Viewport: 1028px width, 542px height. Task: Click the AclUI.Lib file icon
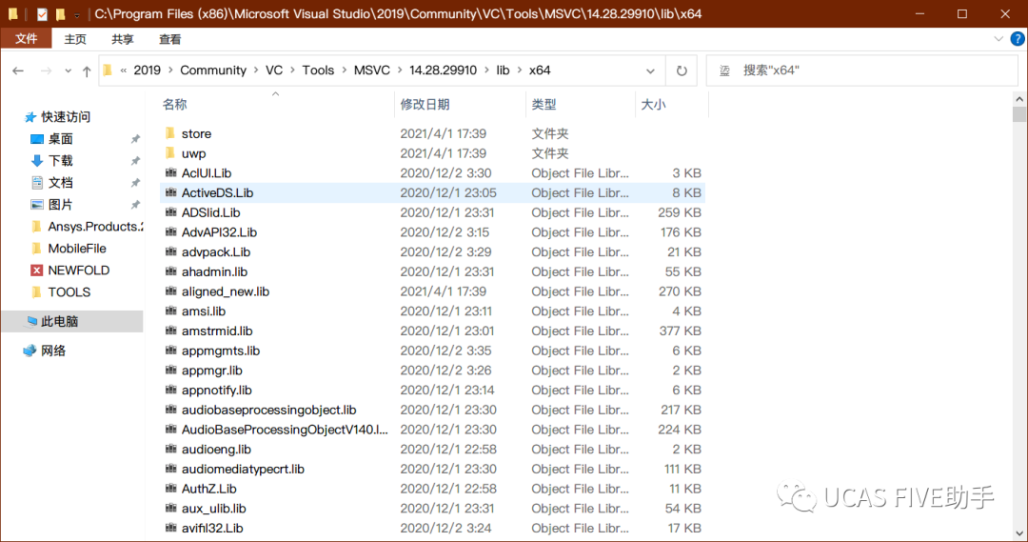pos(171,172)
